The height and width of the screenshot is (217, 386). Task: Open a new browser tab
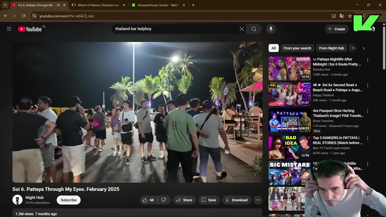pyautogui.click(x=193, y=5)
